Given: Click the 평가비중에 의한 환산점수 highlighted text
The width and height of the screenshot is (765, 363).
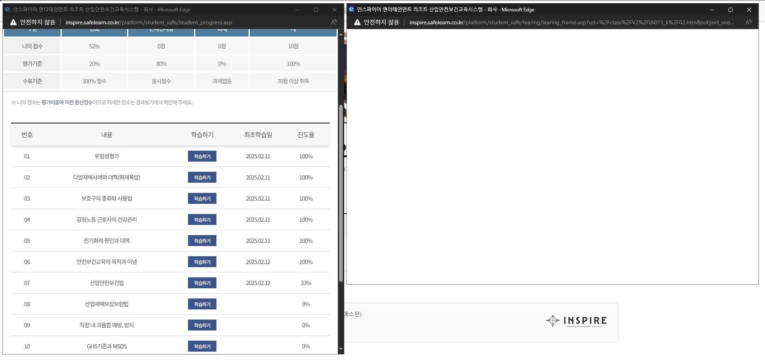Looking at the screenshot, I should [67, 102].
